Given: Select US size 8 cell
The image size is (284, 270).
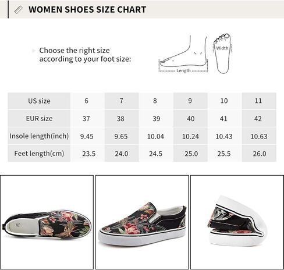Looking at the screenshot, I should [x=156, y=101].
